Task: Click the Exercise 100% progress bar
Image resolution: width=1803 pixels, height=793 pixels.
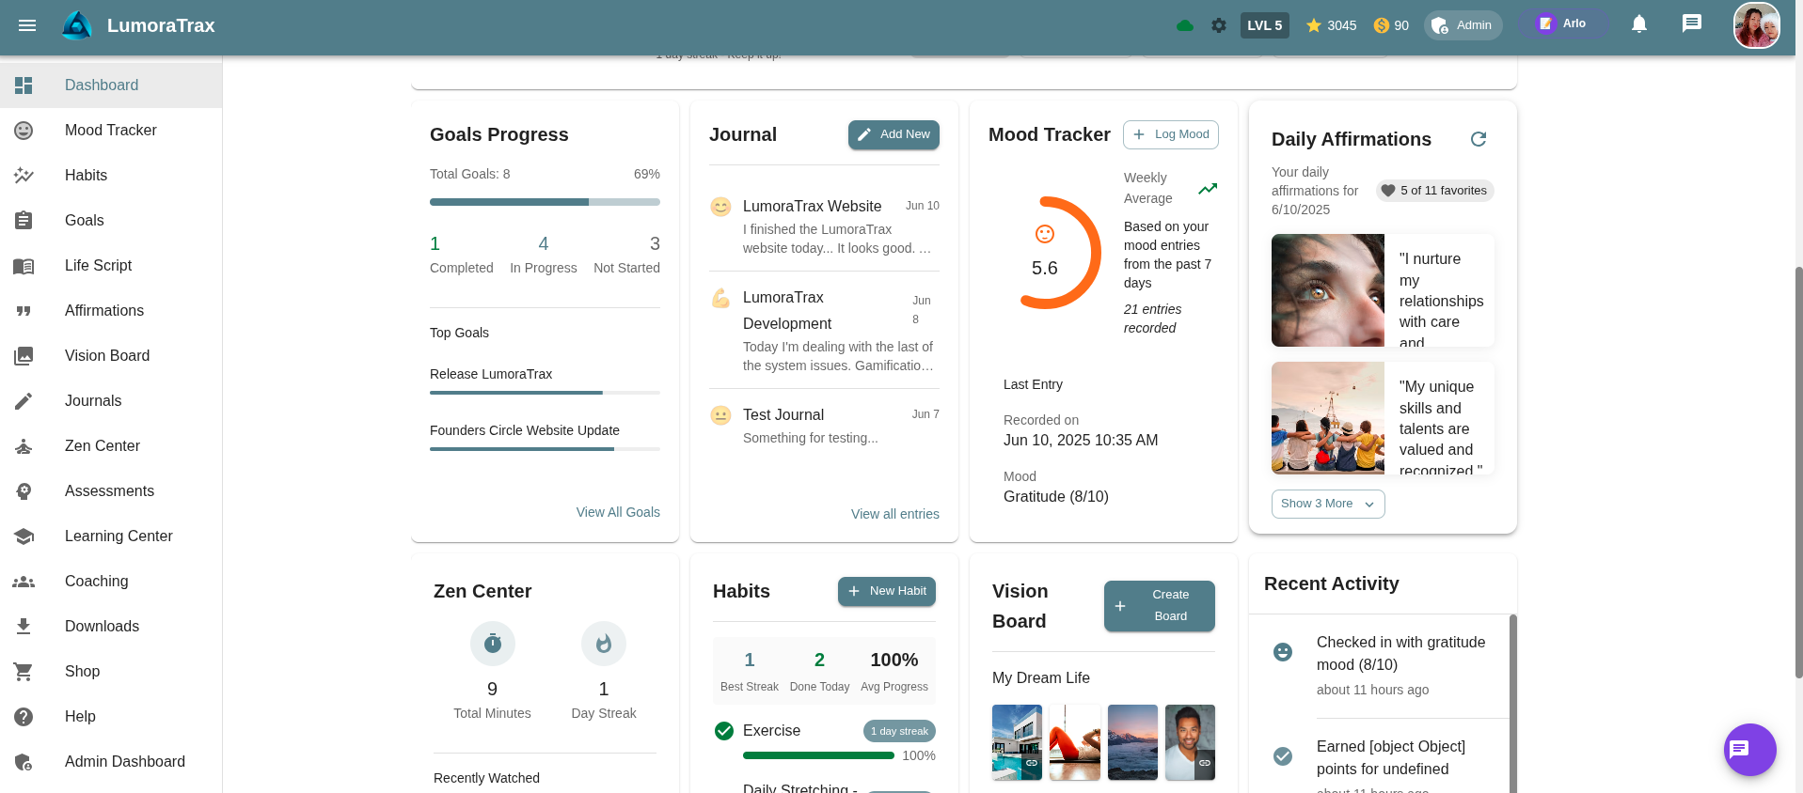Action: pyautogui.click(x=818, y=755)
